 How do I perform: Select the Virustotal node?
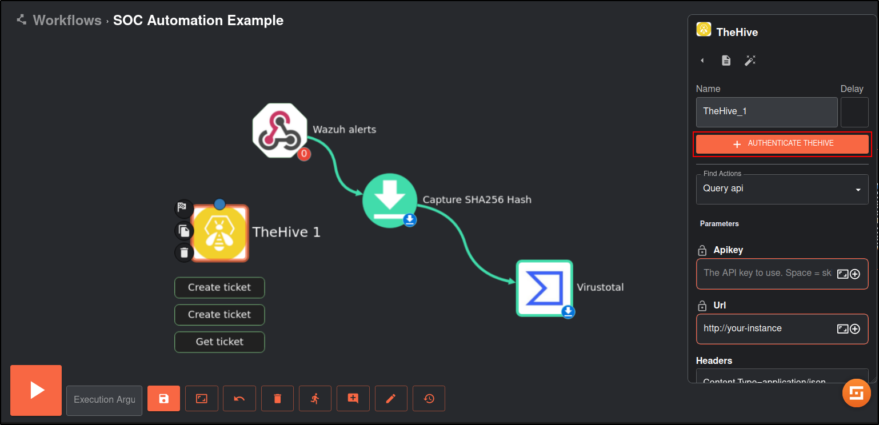pos(544,288)
